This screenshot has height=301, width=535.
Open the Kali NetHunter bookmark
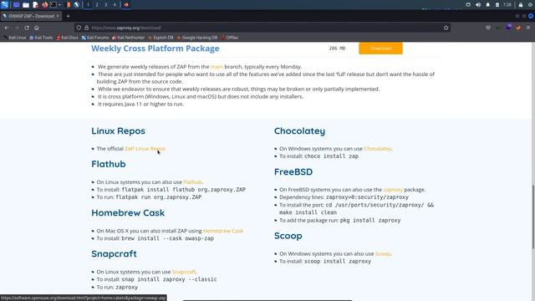[128, 38]
